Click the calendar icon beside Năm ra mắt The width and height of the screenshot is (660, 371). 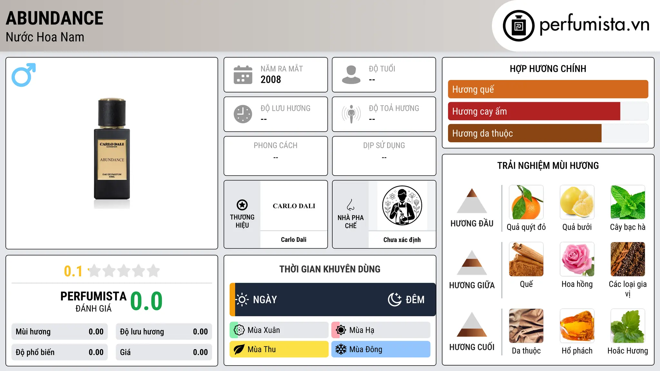pyautogui.click(x=243, y=75)
